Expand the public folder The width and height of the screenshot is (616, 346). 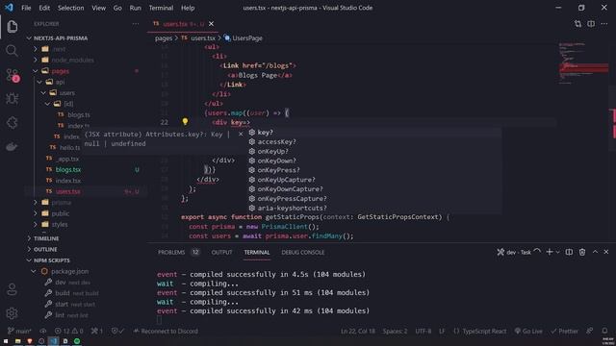tap(61, 213)
